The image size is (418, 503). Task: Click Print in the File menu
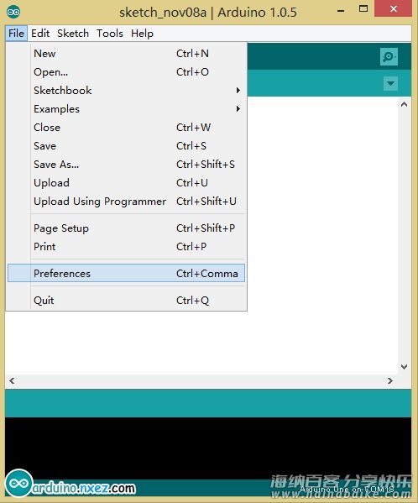pyautogui.click(x=126, y=247)
